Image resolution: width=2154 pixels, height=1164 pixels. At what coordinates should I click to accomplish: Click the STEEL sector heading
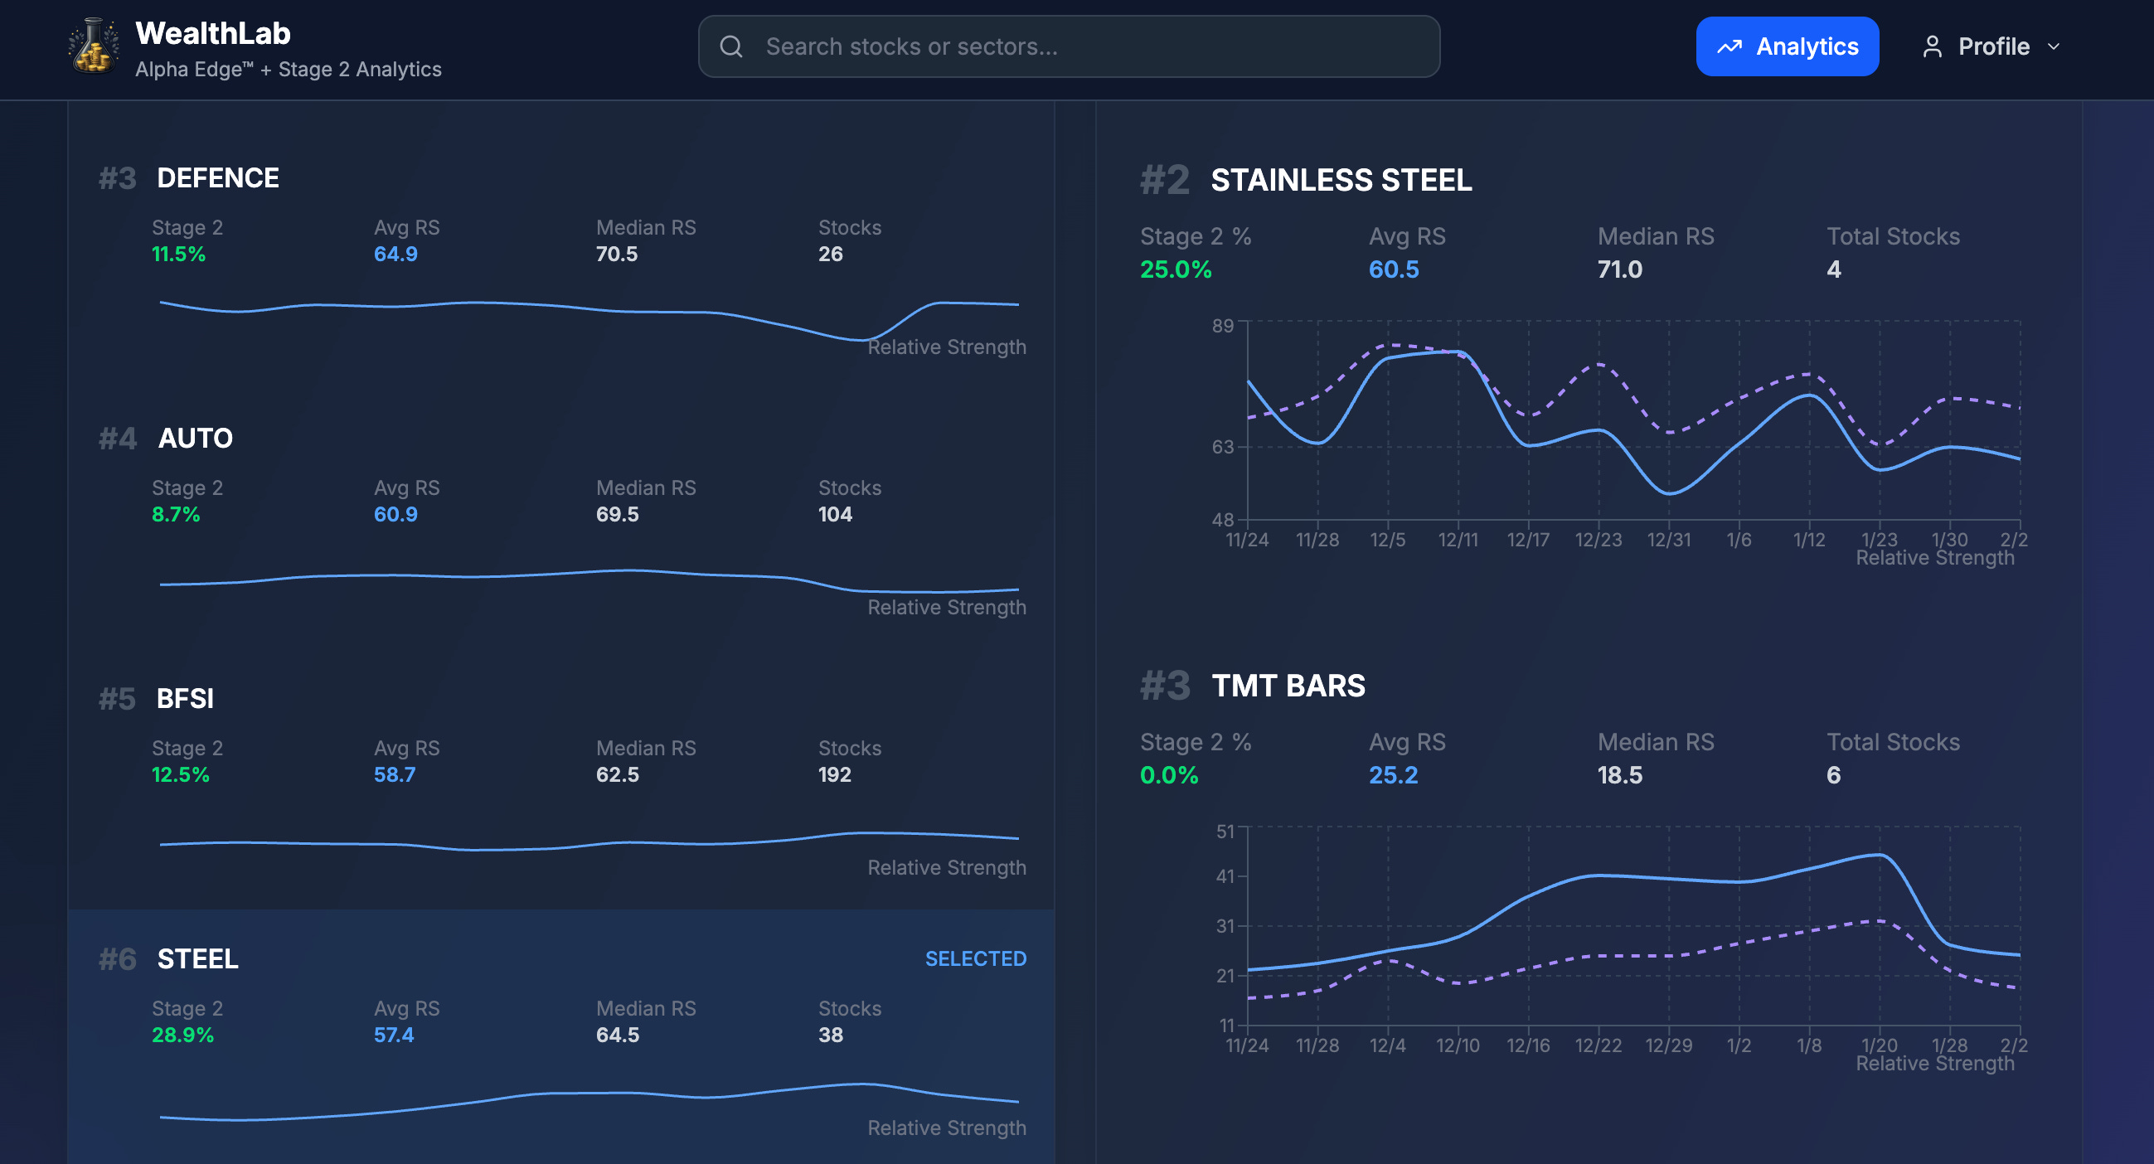coord(197,958)
